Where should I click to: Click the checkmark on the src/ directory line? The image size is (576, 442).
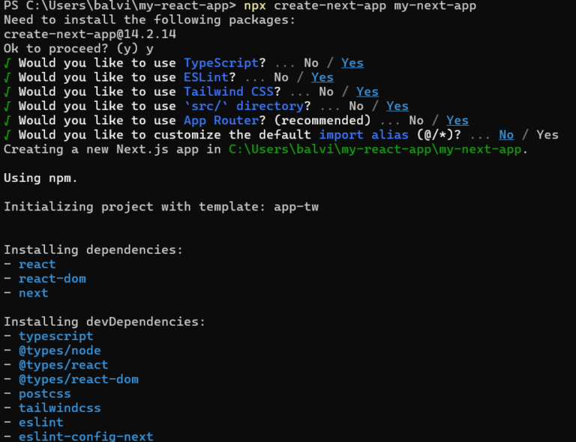(7, 106)
